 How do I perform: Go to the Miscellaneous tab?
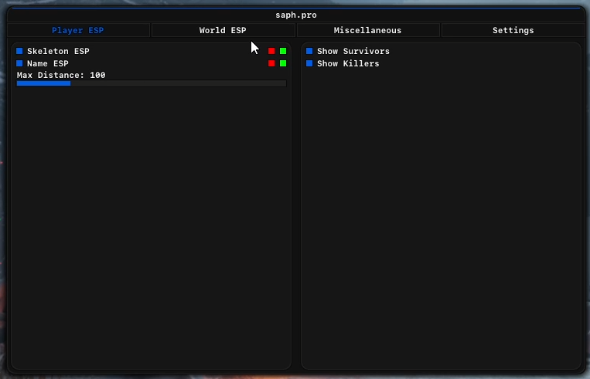(x=368, y=30)
